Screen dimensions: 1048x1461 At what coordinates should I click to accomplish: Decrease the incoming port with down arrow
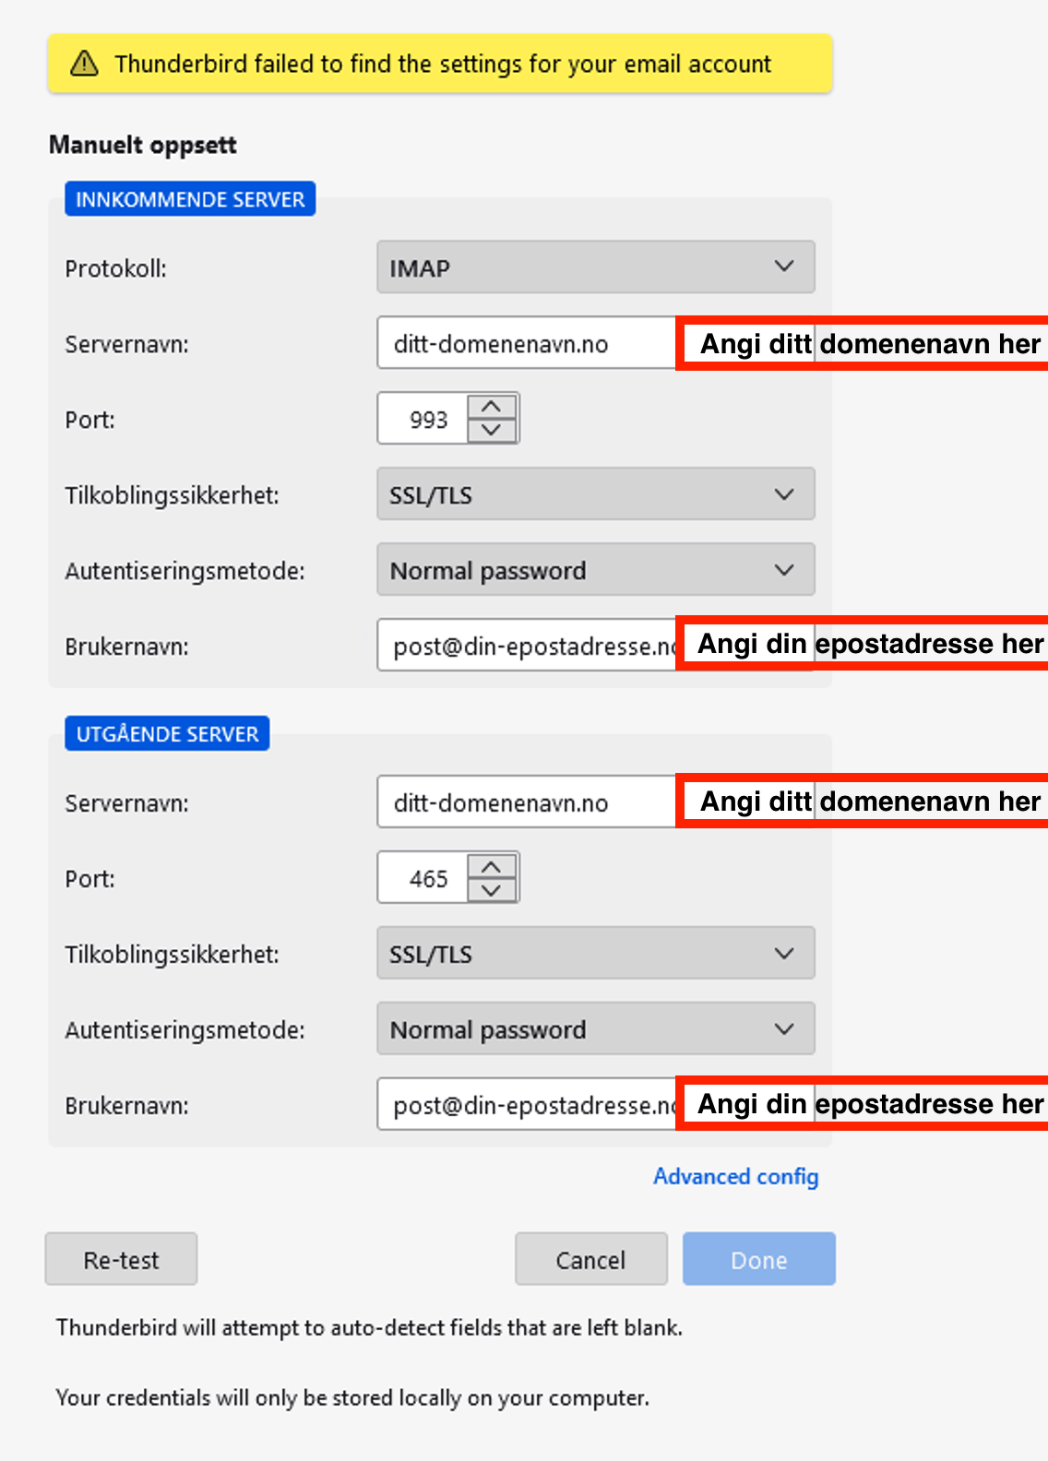point(492,430)
